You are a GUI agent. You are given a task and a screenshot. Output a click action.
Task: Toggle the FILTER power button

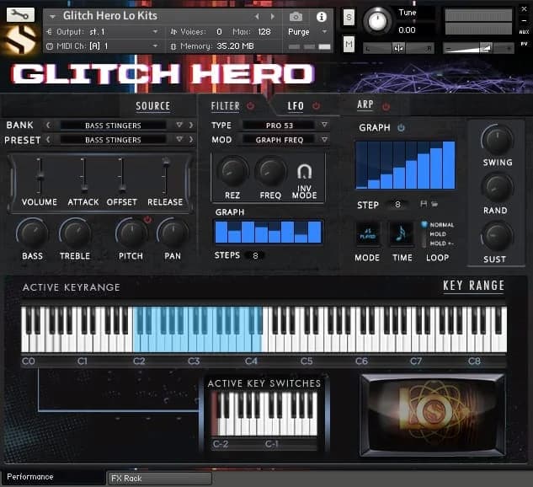click(251, 106)
